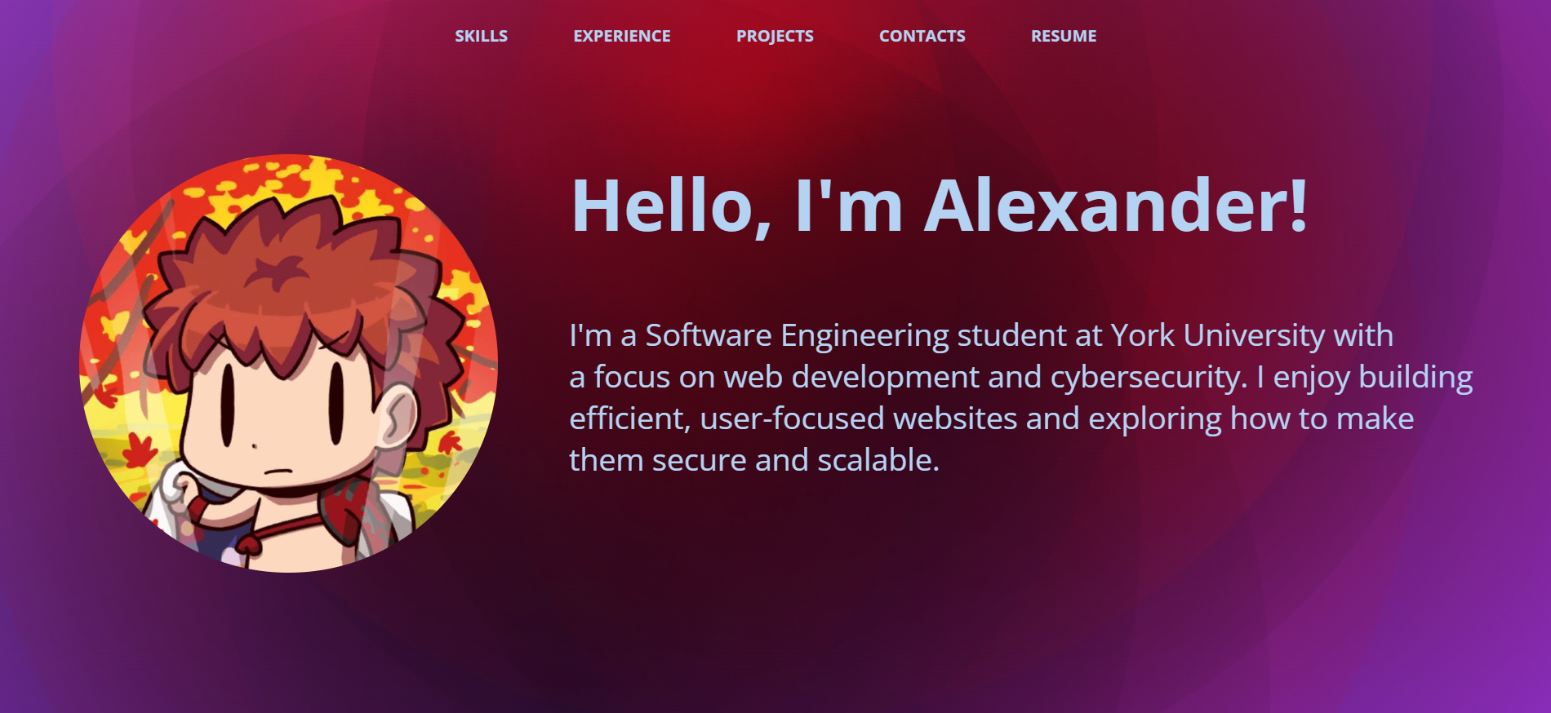Image resolution: width=1551 pixels, height=713 pixels.
Task: Click the "secure and scalable" closing text
Action: click(x=795, y=460)
